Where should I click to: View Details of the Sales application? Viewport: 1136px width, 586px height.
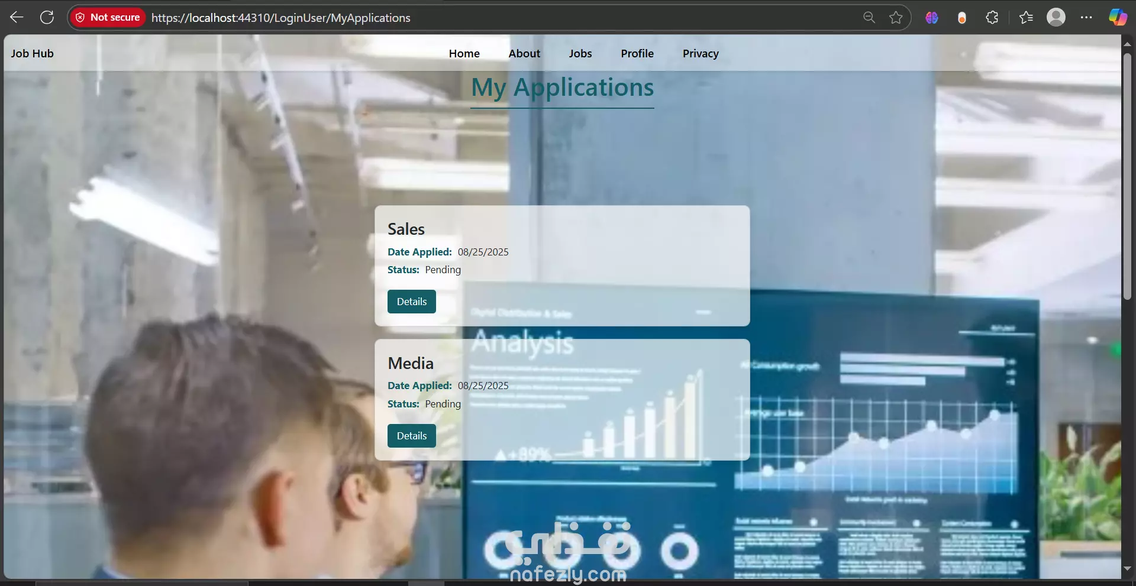(412, 302)
